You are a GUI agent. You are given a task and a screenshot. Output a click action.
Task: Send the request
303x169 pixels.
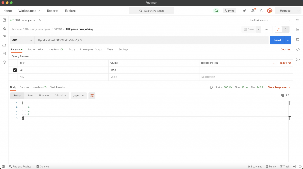(277, 40)
